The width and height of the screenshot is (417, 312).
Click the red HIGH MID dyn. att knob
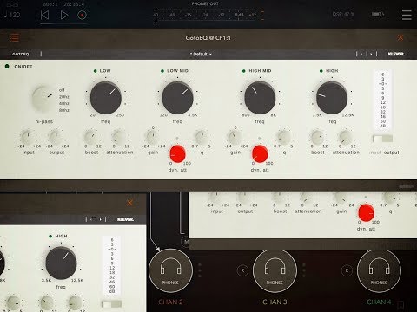[260, 153]
